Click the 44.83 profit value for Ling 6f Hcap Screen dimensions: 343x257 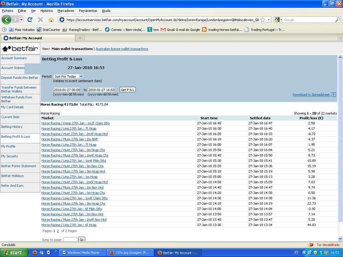coord(311,225)
